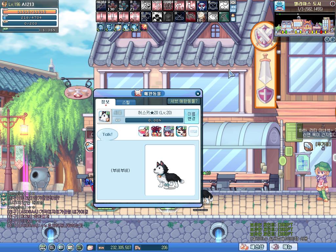Screen dimensions: 336x252
Task: Click the pet XP progress bar 0.00%
Action: point(154,120)
